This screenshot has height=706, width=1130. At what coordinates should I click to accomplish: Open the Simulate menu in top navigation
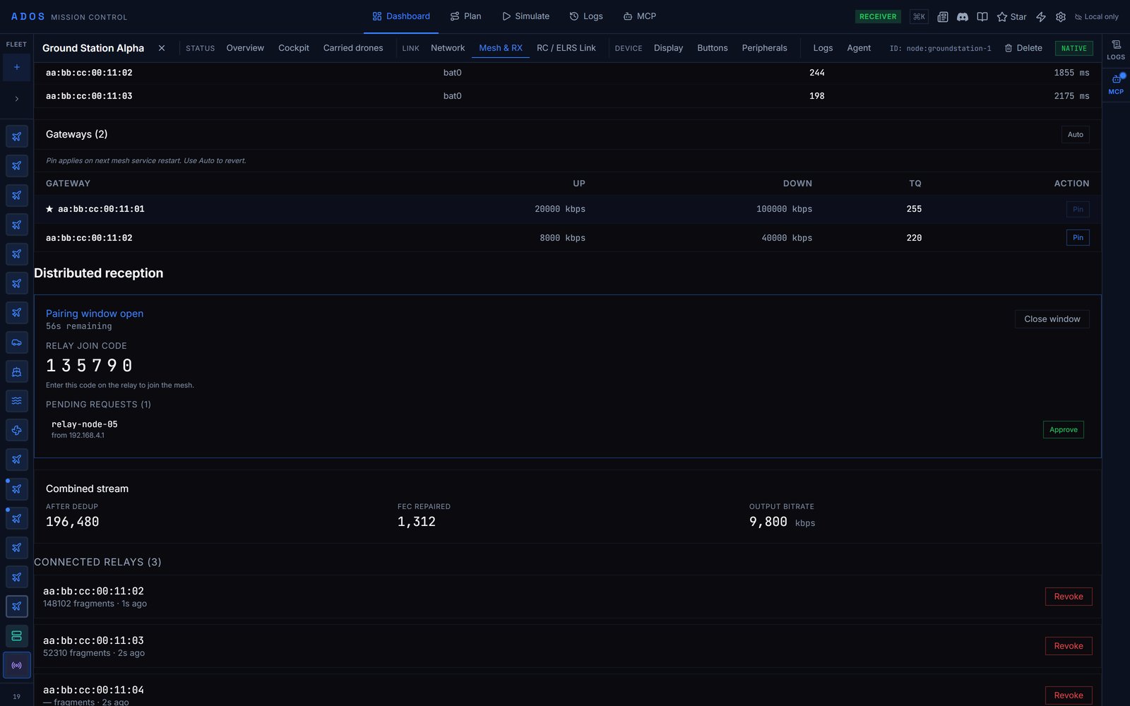tap(525, 16)
